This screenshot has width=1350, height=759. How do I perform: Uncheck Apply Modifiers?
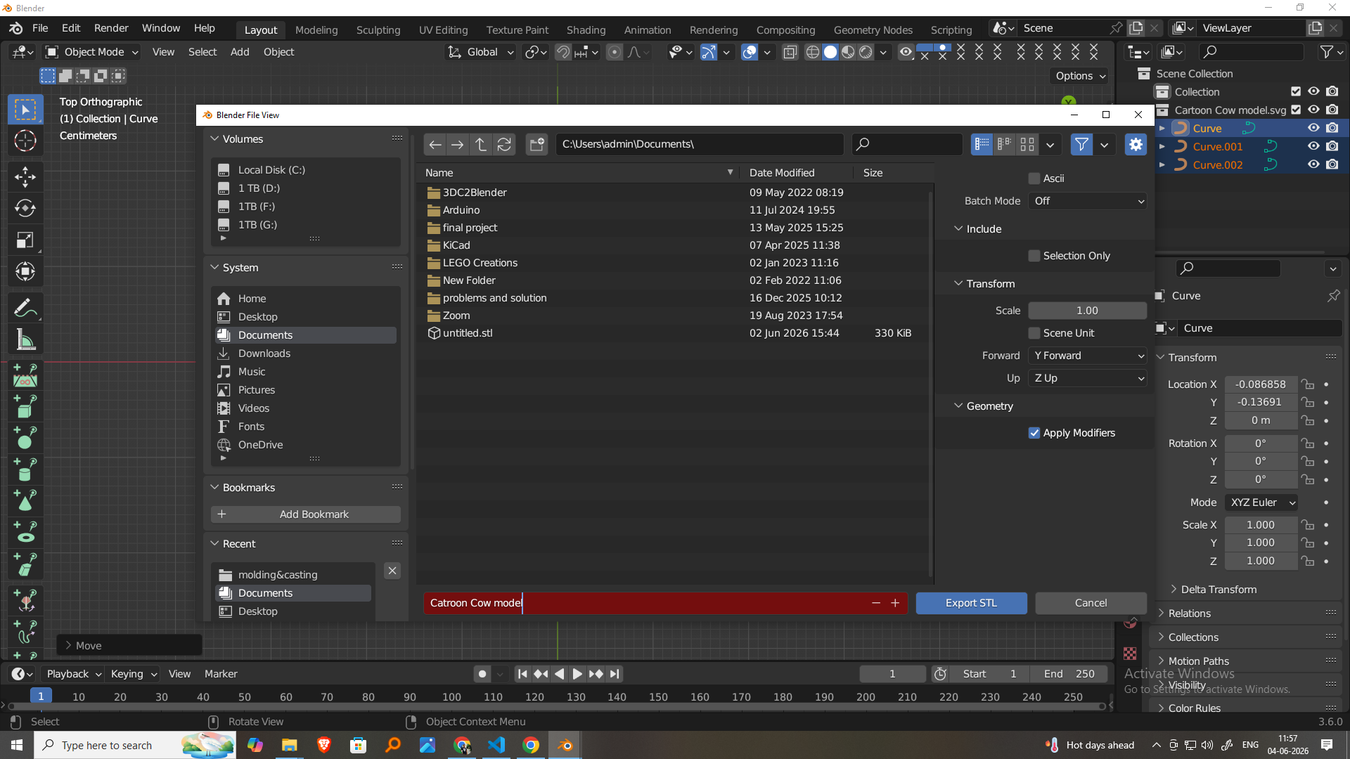point(1034,433)
